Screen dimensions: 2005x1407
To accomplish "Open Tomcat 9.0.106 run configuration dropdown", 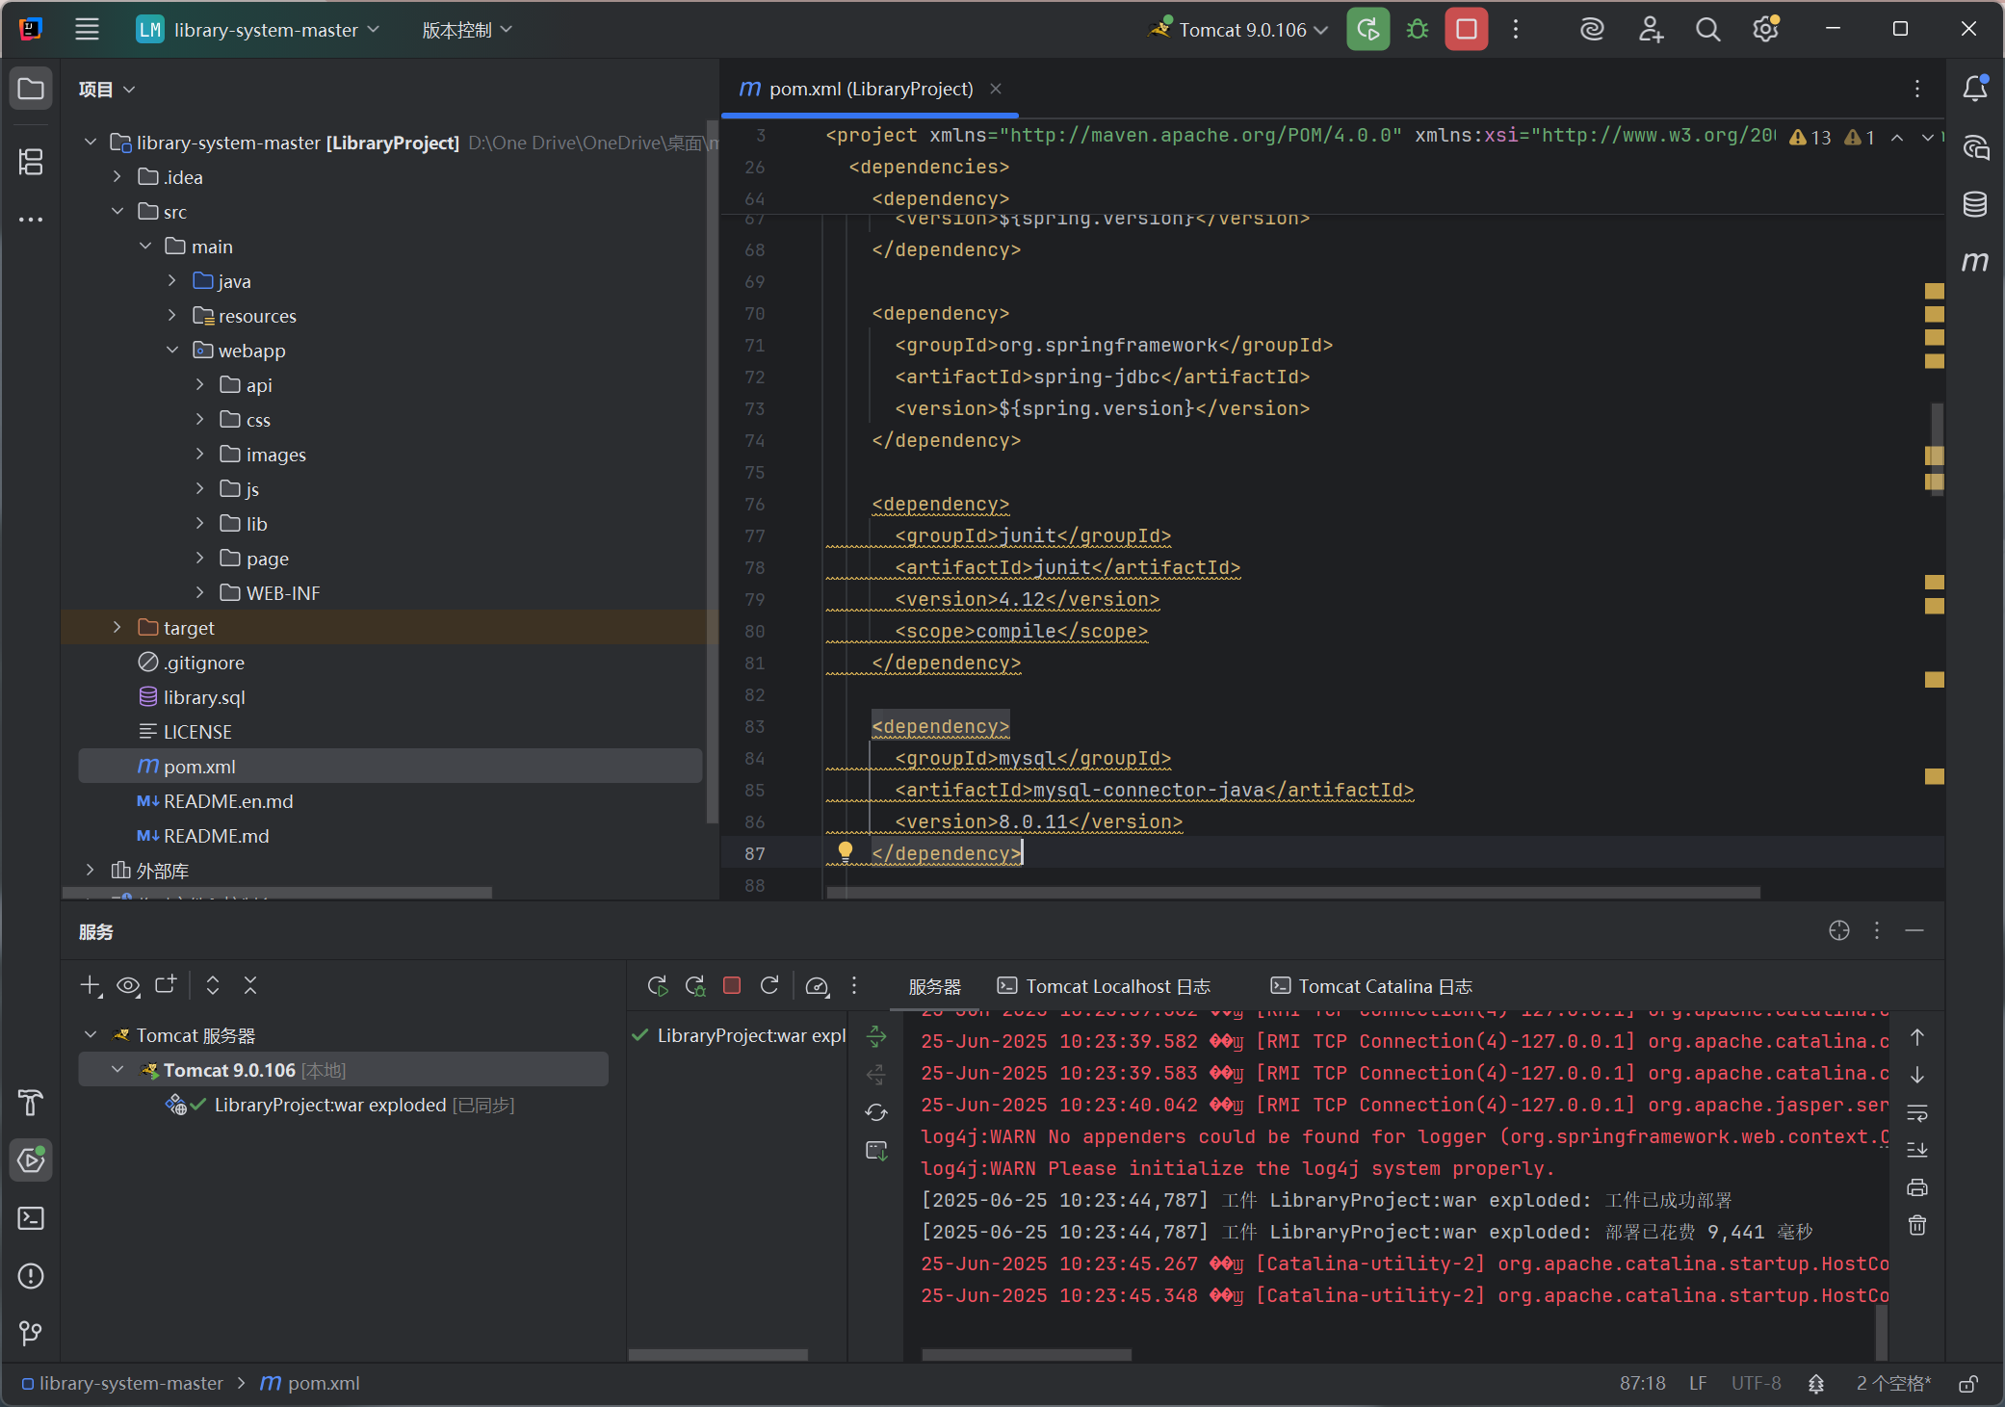I will [1242, 30].
